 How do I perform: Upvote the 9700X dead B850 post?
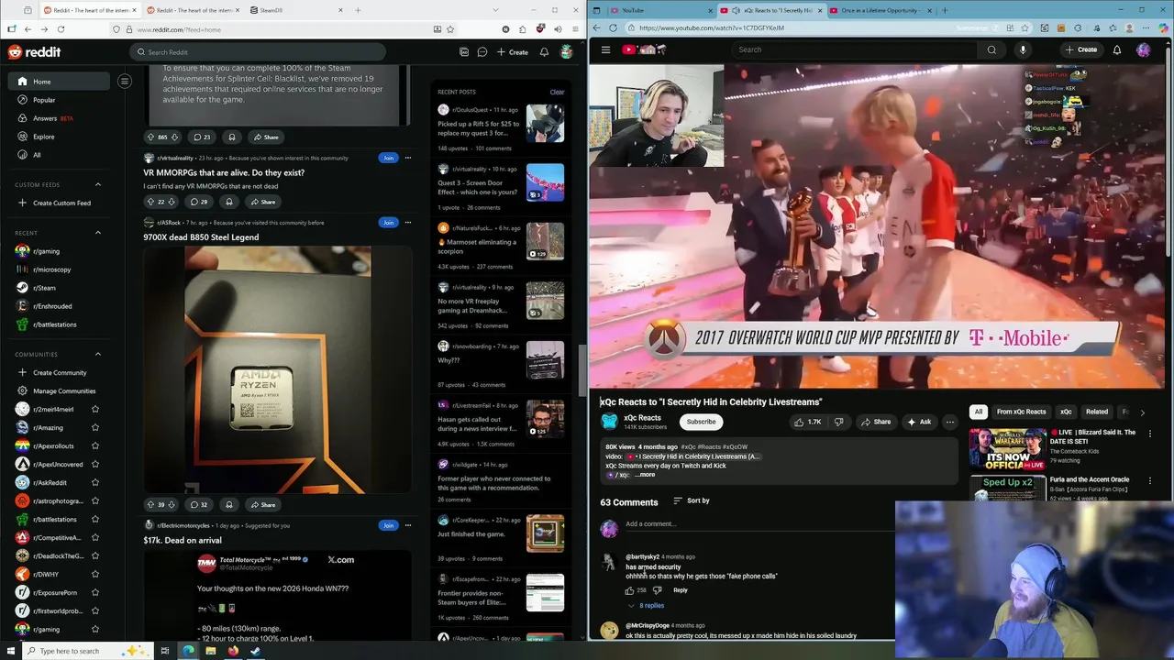pyautogui.click(x=150, y=504)
